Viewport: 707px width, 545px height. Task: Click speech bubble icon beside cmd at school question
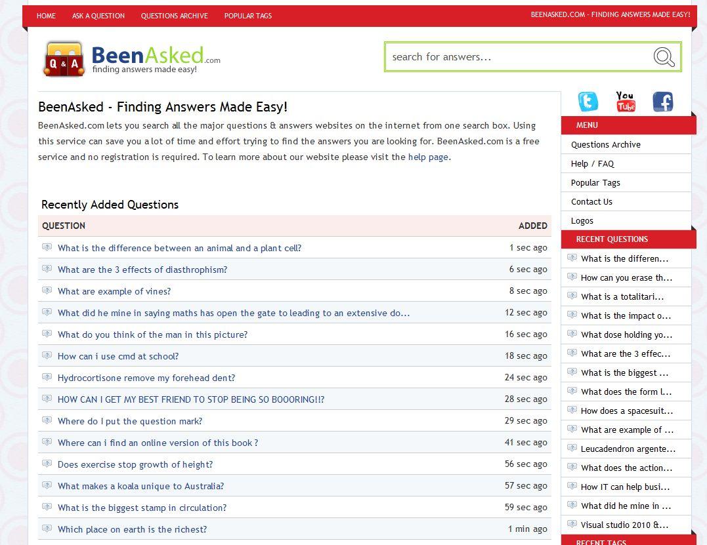click(47, 355)
